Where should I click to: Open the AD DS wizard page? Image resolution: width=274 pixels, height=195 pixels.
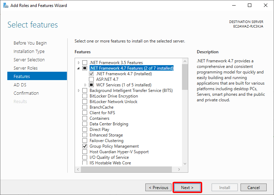pyautogui.click(x=20, y=85)
